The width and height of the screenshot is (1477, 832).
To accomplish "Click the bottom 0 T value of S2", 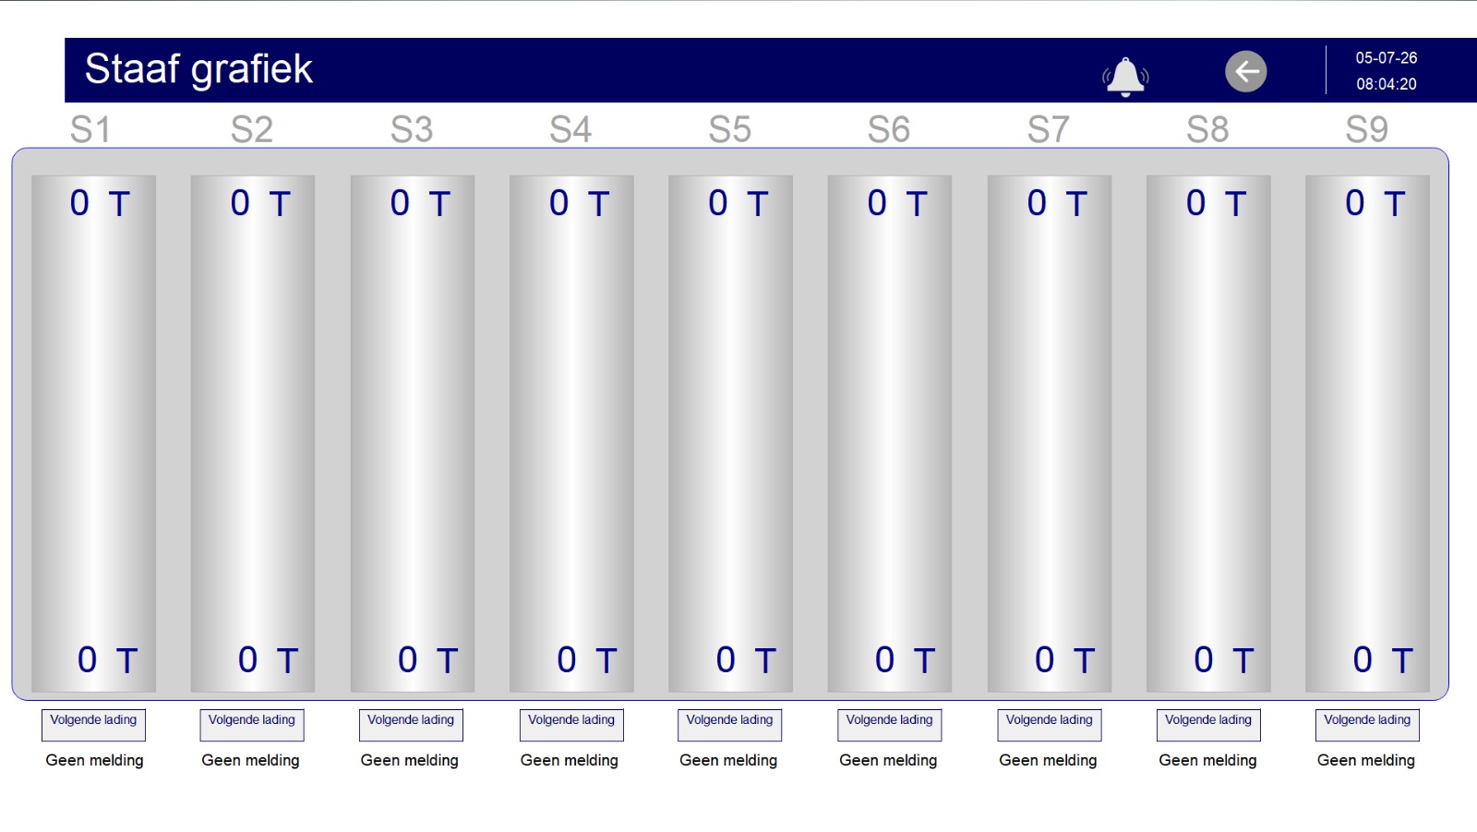I will (x=268, y=660).
